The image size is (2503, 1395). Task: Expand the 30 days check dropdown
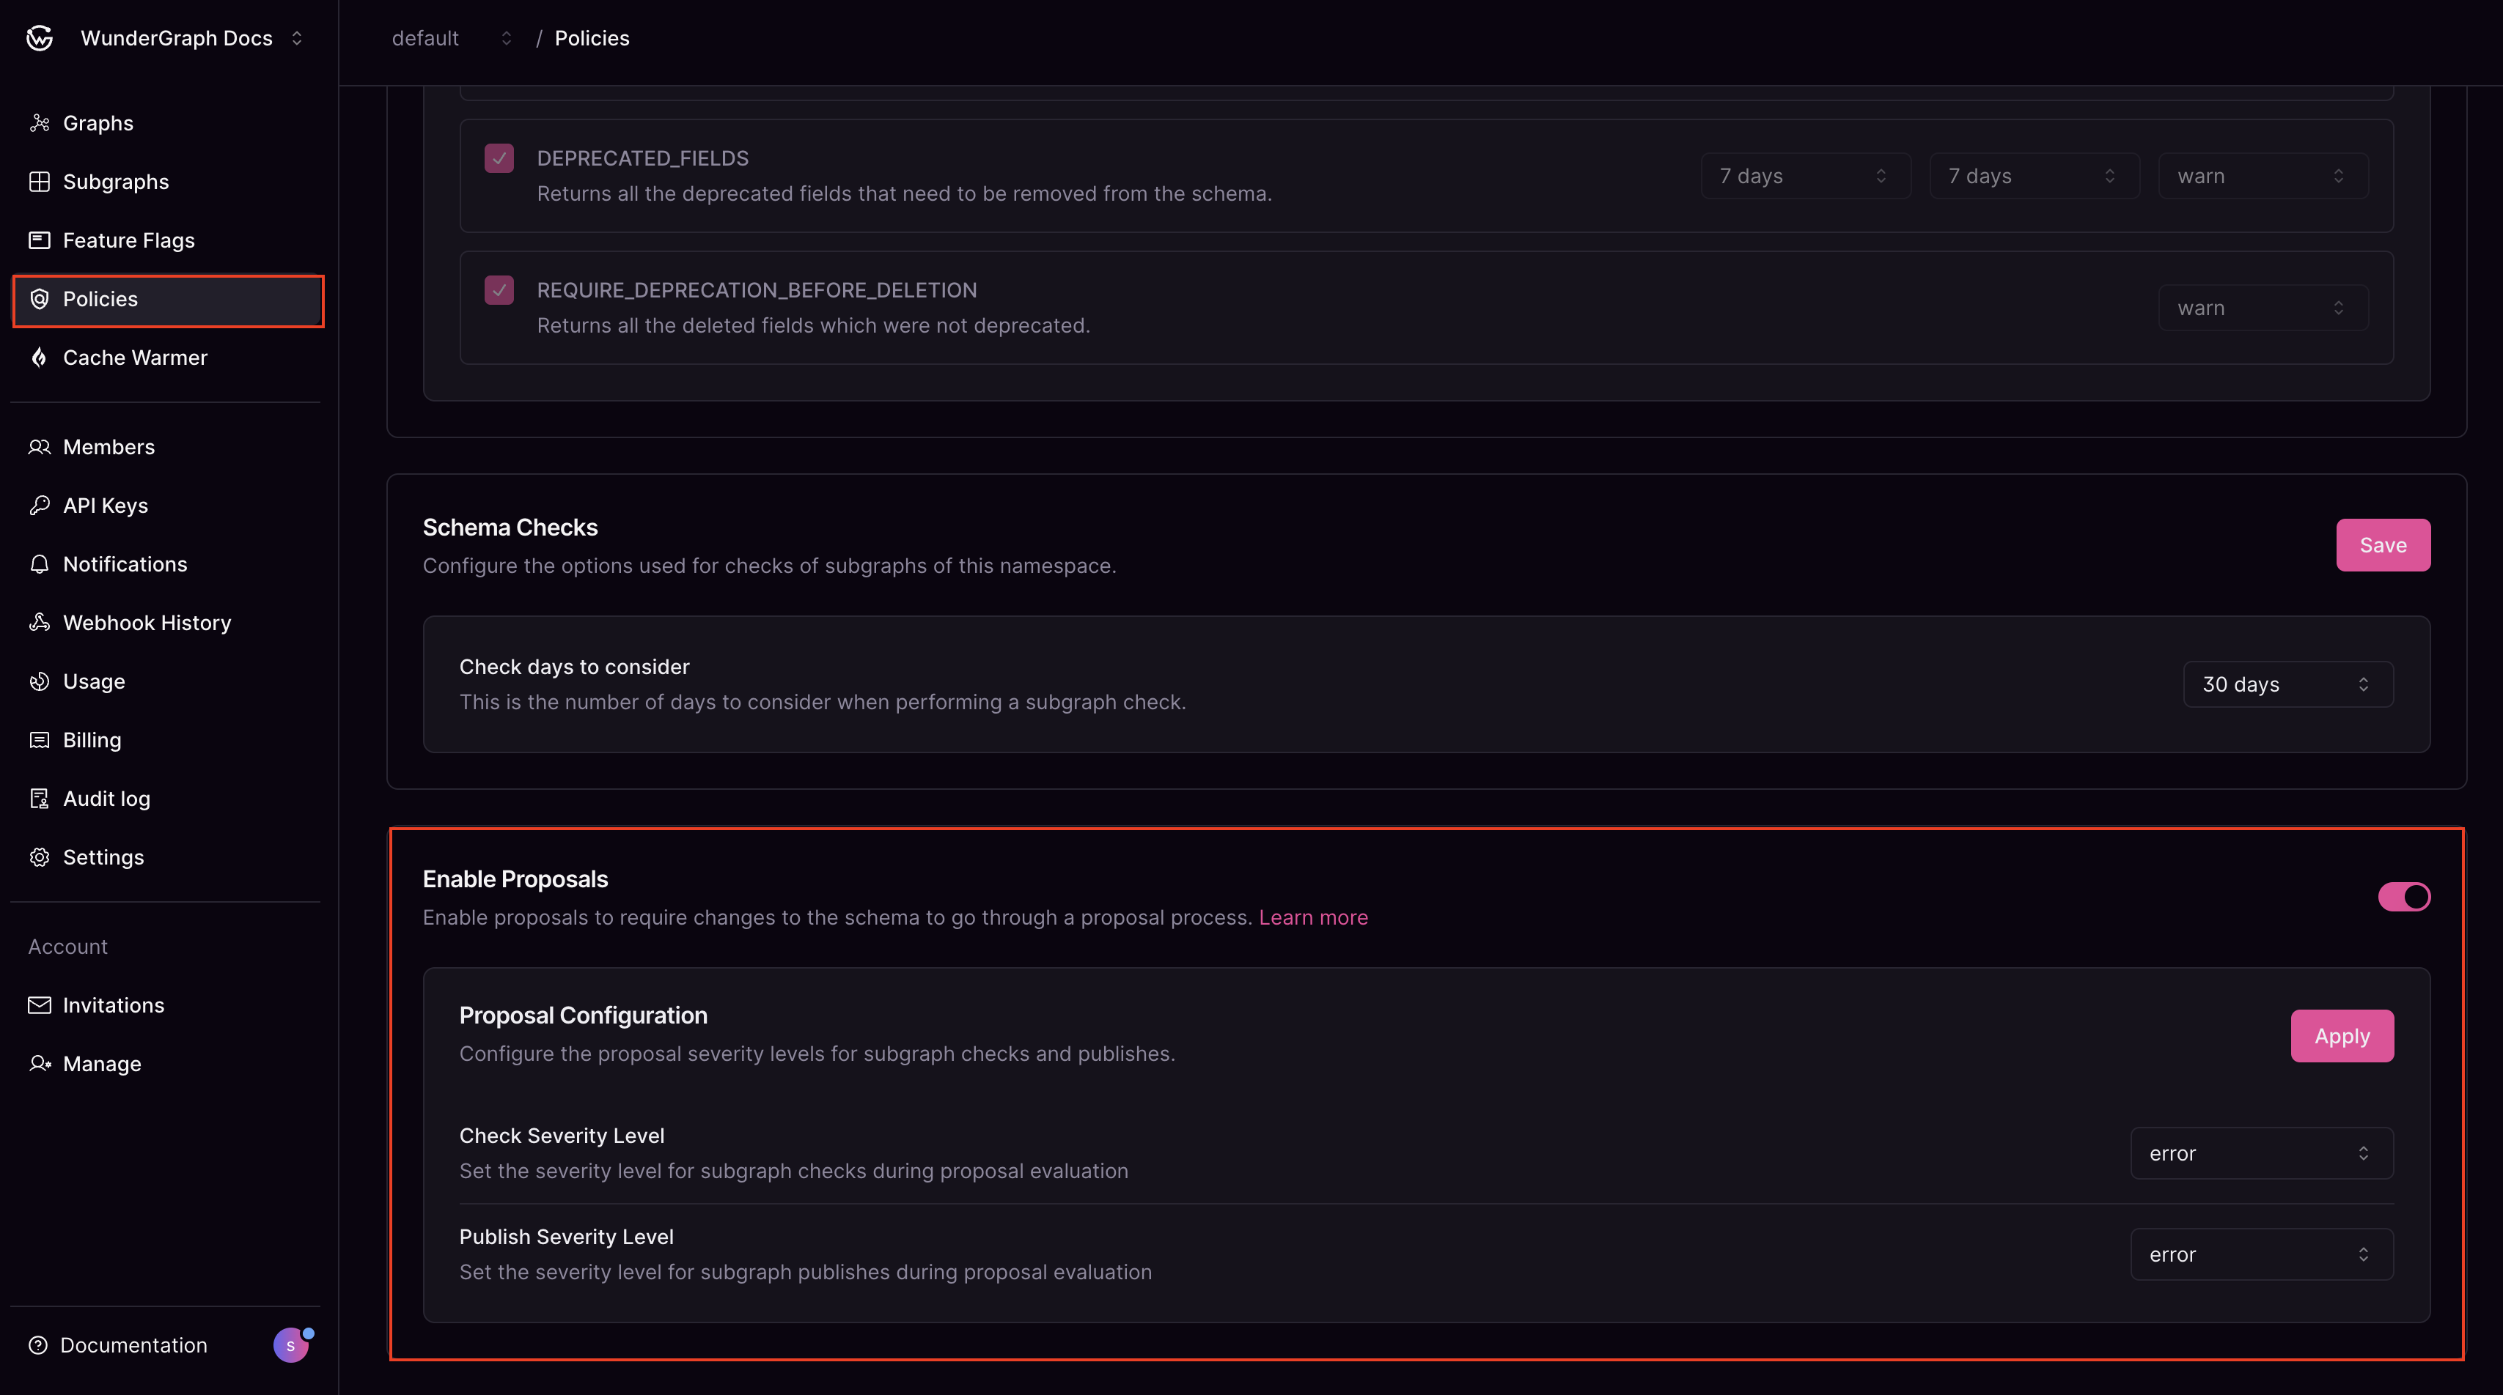tap(2287, 684)
